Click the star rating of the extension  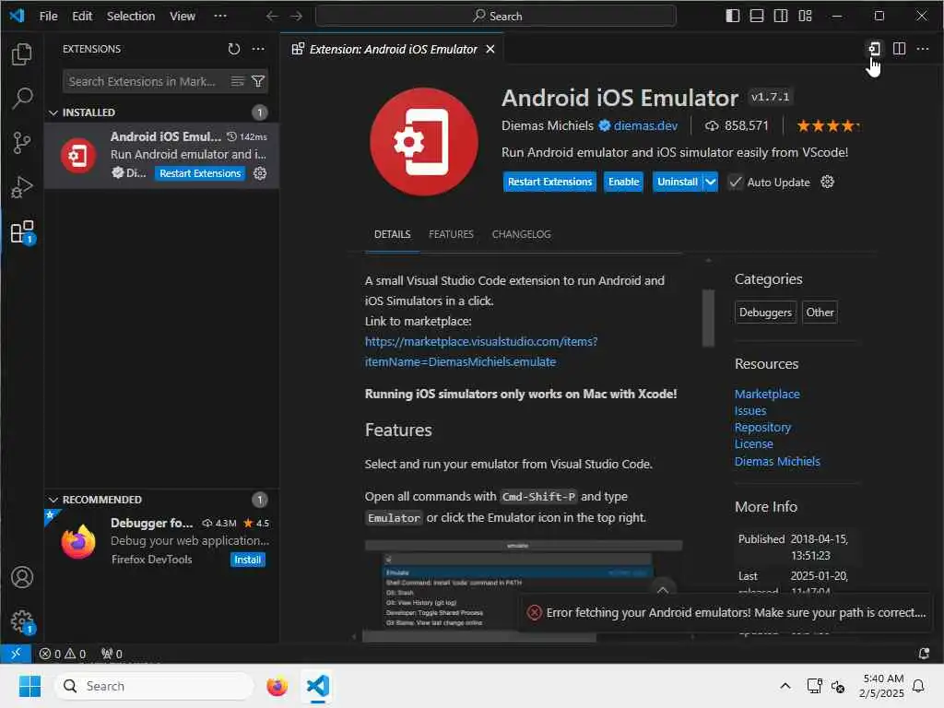pos(828,125)
